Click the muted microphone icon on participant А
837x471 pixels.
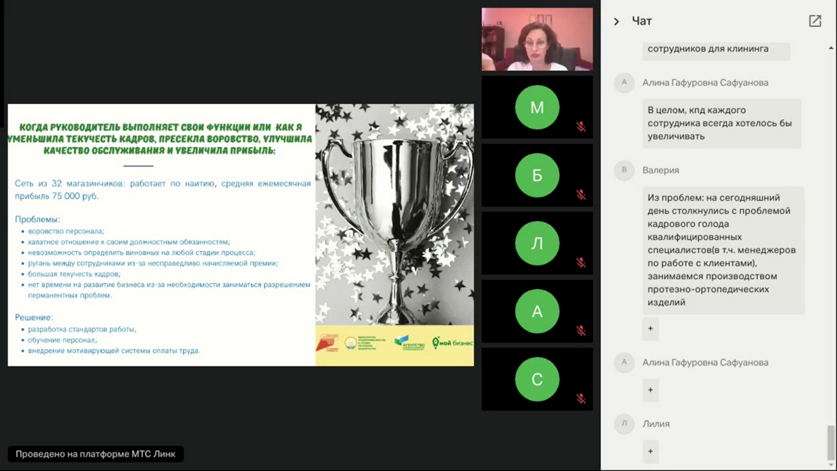click(581, 331)
